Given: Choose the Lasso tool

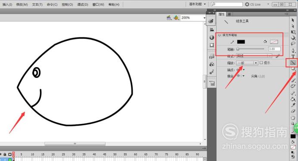Looking at the screenshot, I should [293, 44].
